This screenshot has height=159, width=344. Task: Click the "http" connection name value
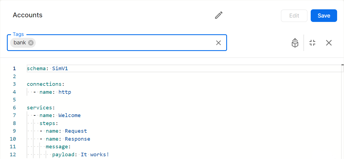point(65,92)
